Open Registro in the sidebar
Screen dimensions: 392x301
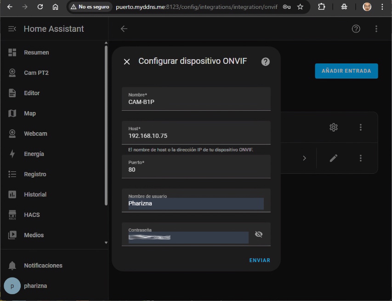[x=53, y=174]
